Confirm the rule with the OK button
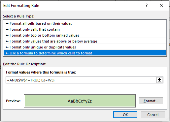 [x=125, y=115]
